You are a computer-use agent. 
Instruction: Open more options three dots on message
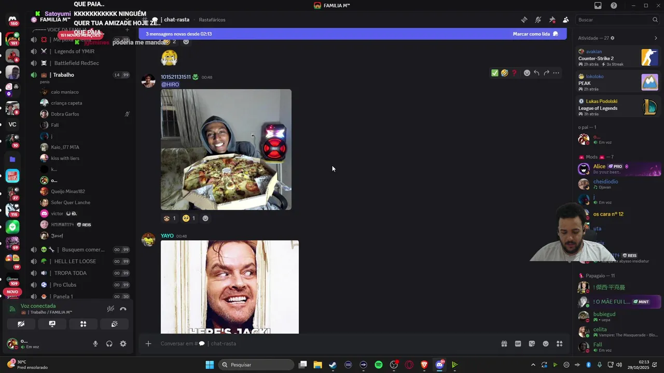pos(556,73)
